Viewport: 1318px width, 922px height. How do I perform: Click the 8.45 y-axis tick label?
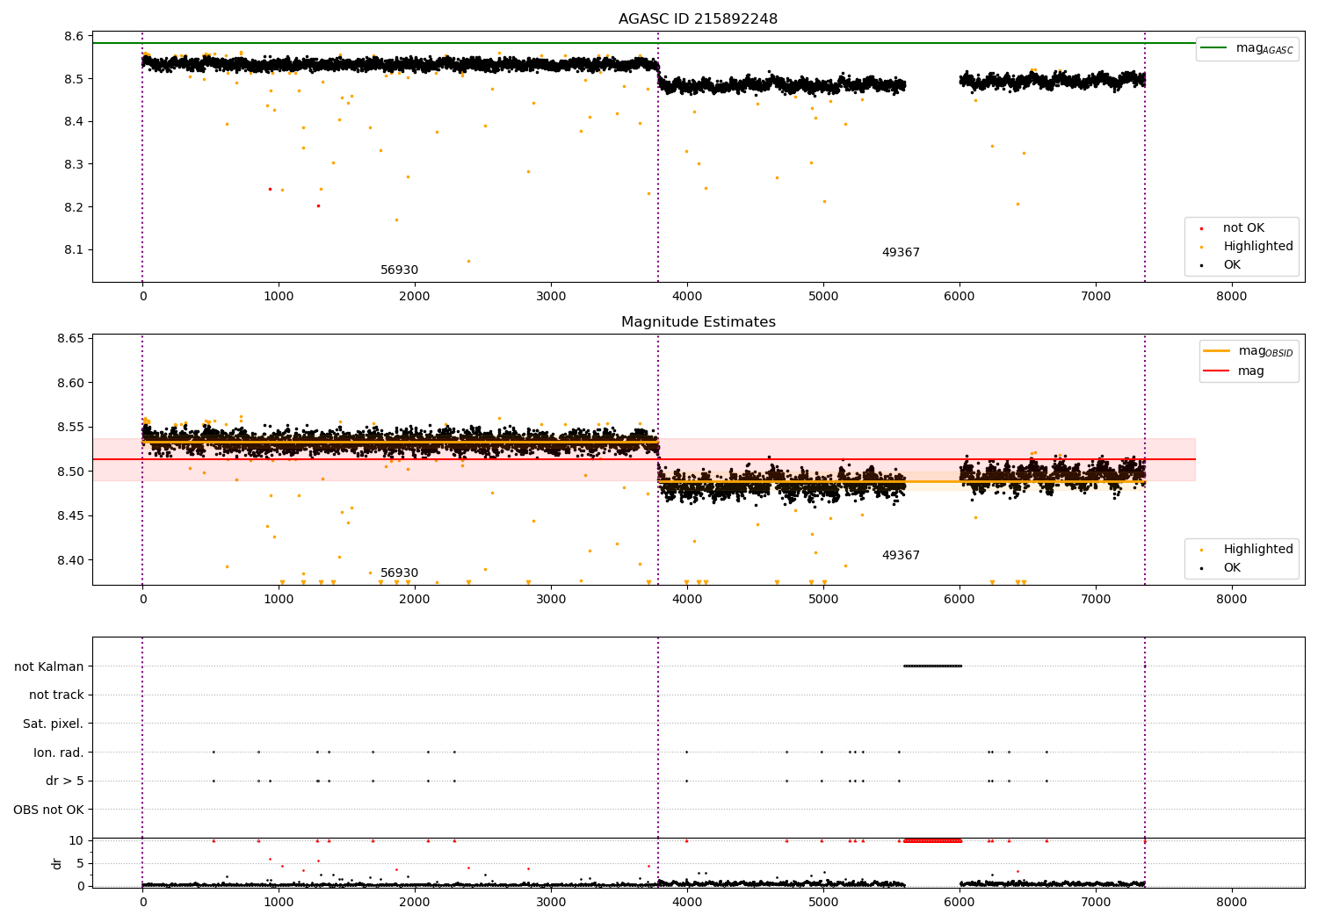tap(70, 516)
